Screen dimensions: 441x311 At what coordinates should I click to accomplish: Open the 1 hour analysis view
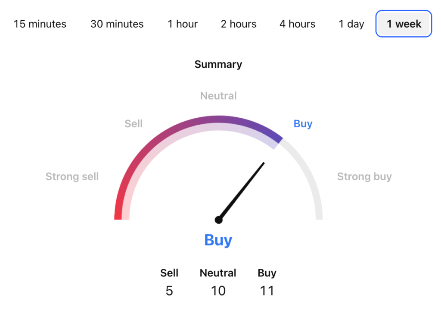coord(183,24)
